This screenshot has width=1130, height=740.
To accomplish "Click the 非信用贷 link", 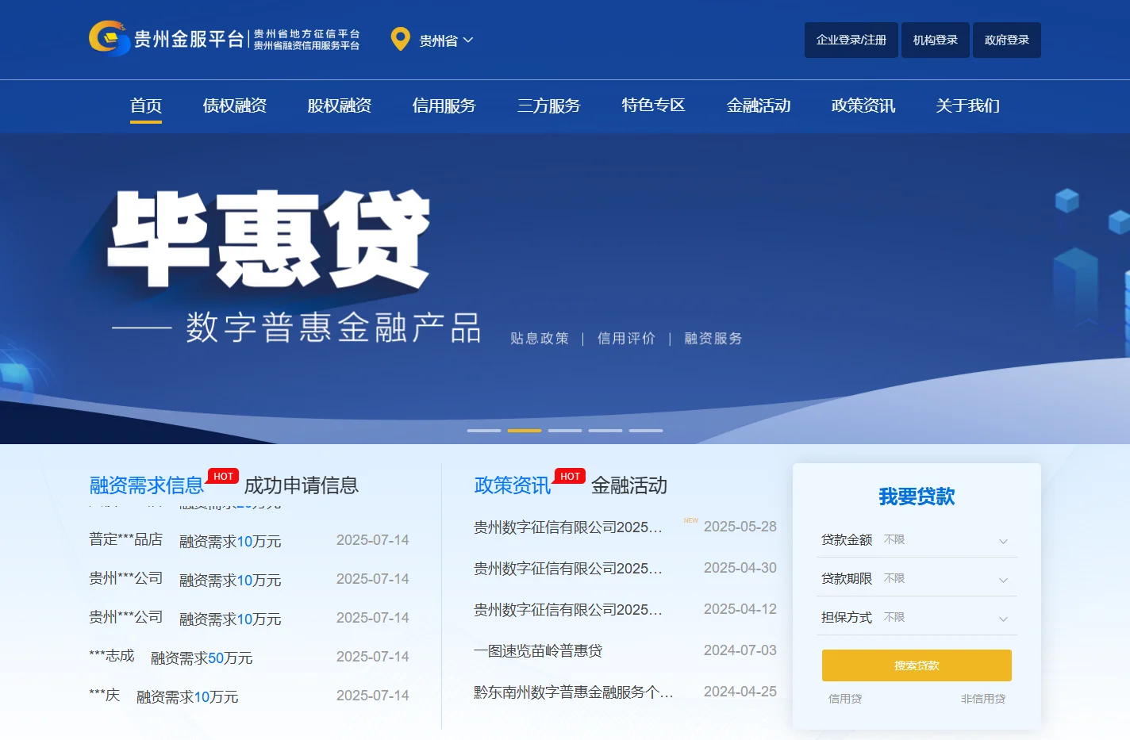I will coord(983,699).
